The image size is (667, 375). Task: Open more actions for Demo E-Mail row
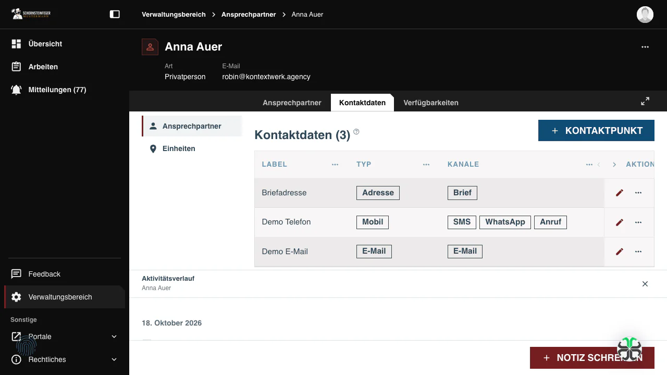tap(638, 252)
